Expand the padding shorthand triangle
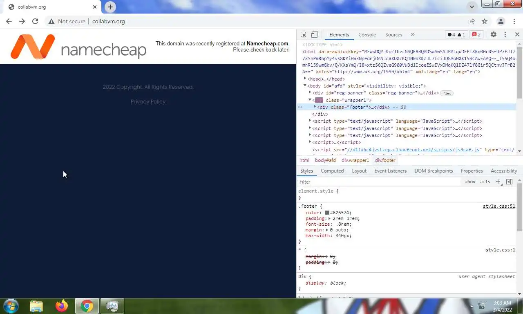The image size is (523, 314). point(330,218)
